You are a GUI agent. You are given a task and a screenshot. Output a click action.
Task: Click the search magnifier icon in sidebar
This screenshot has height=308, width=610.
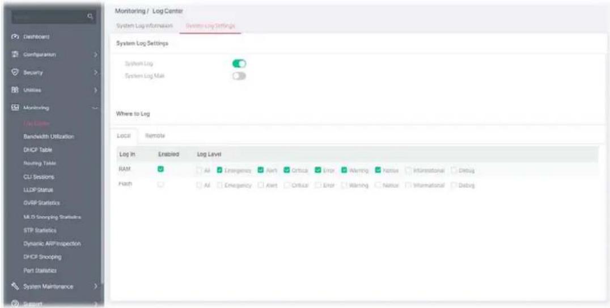click(x=90, y=16)
